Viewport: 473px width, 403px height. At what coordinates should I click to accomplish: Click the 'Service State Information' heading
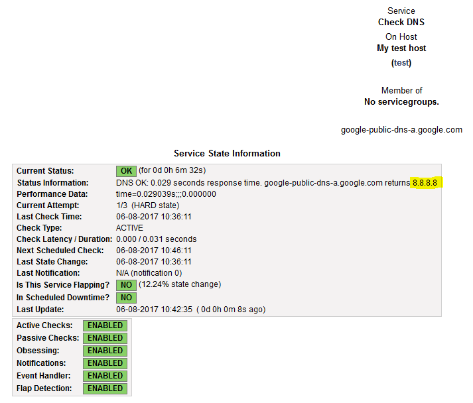[227, 153]
